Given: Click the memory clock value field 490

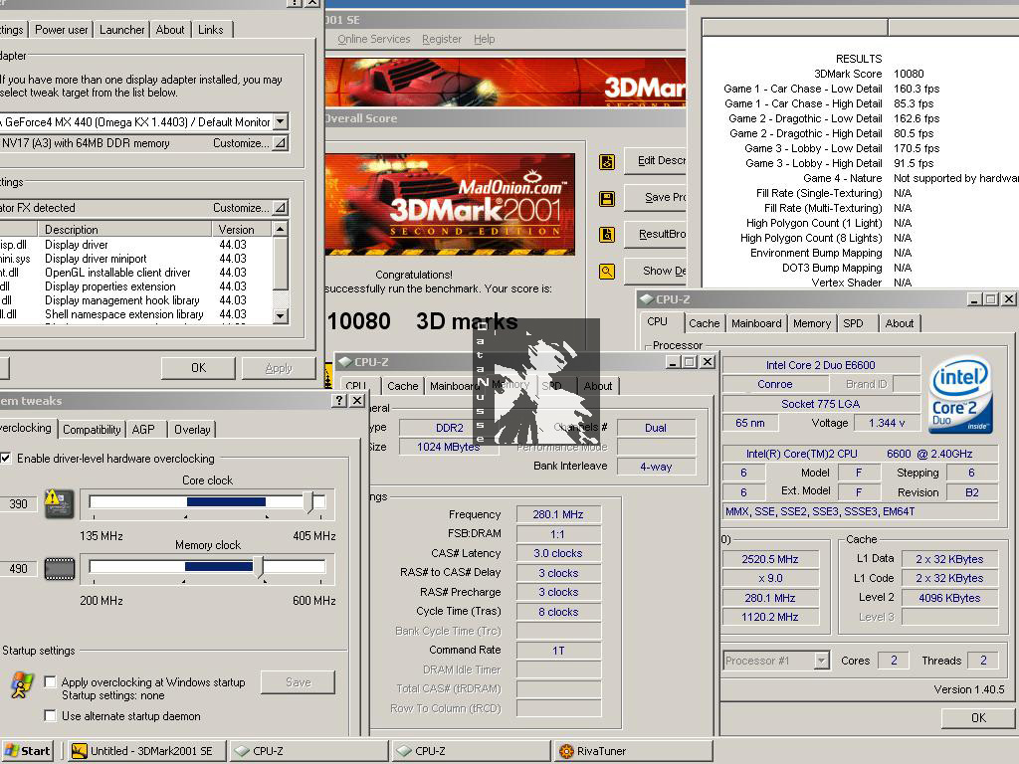Looking at the screenshot, I should 18,569.
